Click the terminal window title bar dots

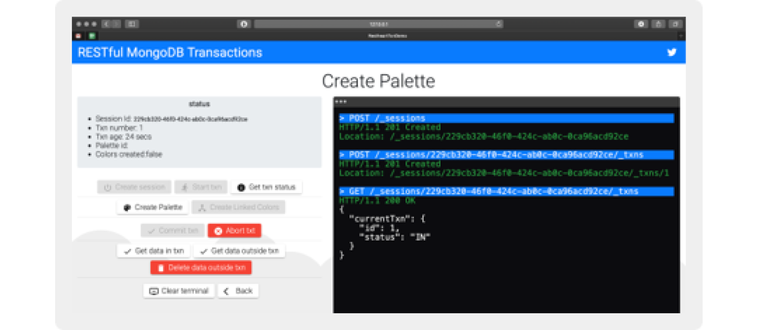341,102
